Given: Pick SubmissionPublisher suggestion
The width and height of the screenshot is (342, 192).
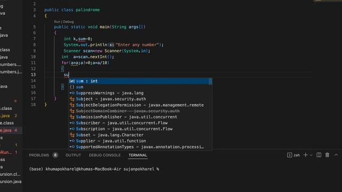Looking at the screenshot, I should pos(140,117).
